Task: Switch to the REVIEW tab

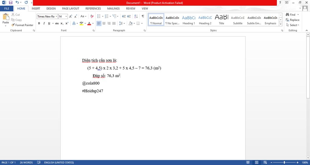Action: (x=131, y=8)
